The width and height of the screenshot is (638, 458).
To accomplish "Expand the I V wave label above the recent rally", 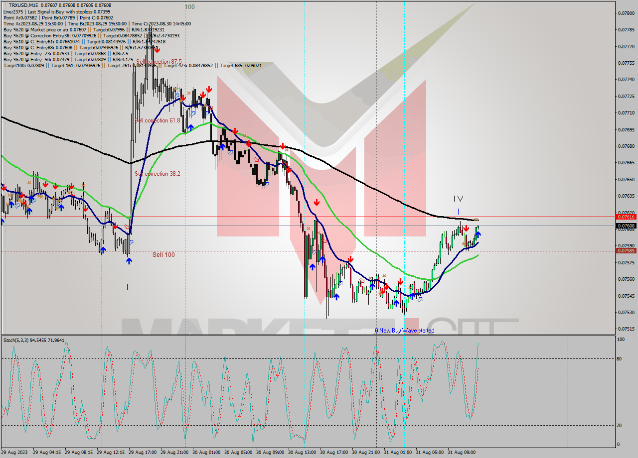I will tap(458, 198).
